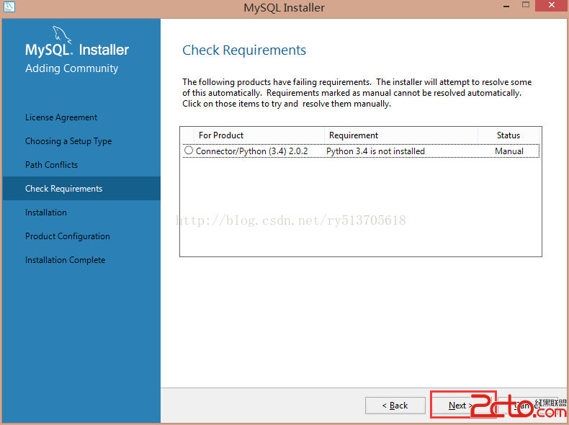This screenshot has height=425, width=569.
Task: Jump to the Installation step
Action: click(45, 212)
